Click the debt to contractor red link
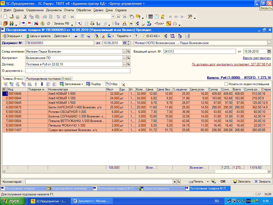The image size is (273, 205). 231,64
